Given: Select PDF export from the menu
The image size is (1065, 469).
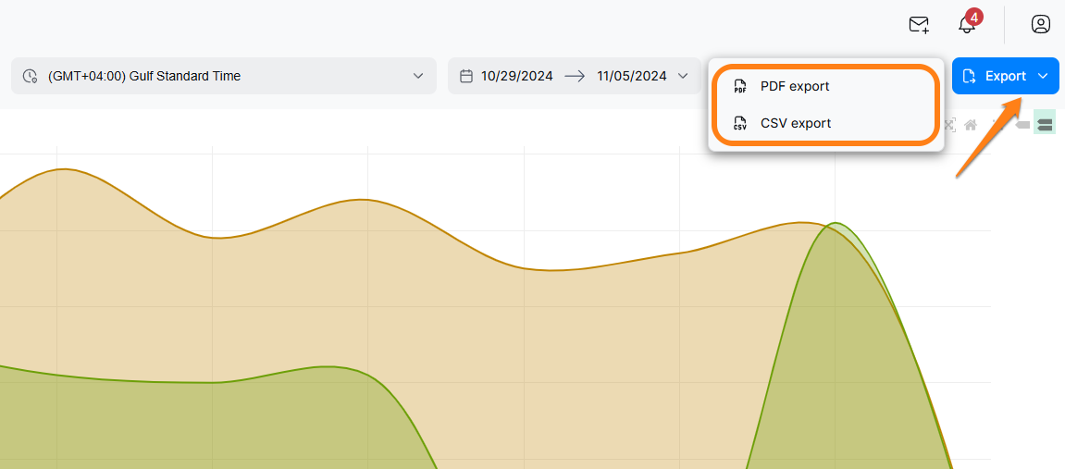Looking at the screenshot, I should [x=795, y=87].
